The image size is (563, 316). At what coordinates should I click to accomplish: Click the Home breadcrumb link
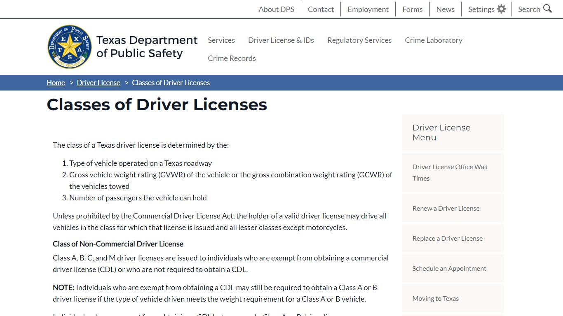(x=56, y=83)
